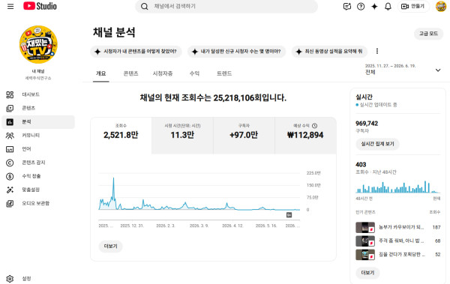
Task: Click the view count 187 in top content
Action: [x=436, y=227]
